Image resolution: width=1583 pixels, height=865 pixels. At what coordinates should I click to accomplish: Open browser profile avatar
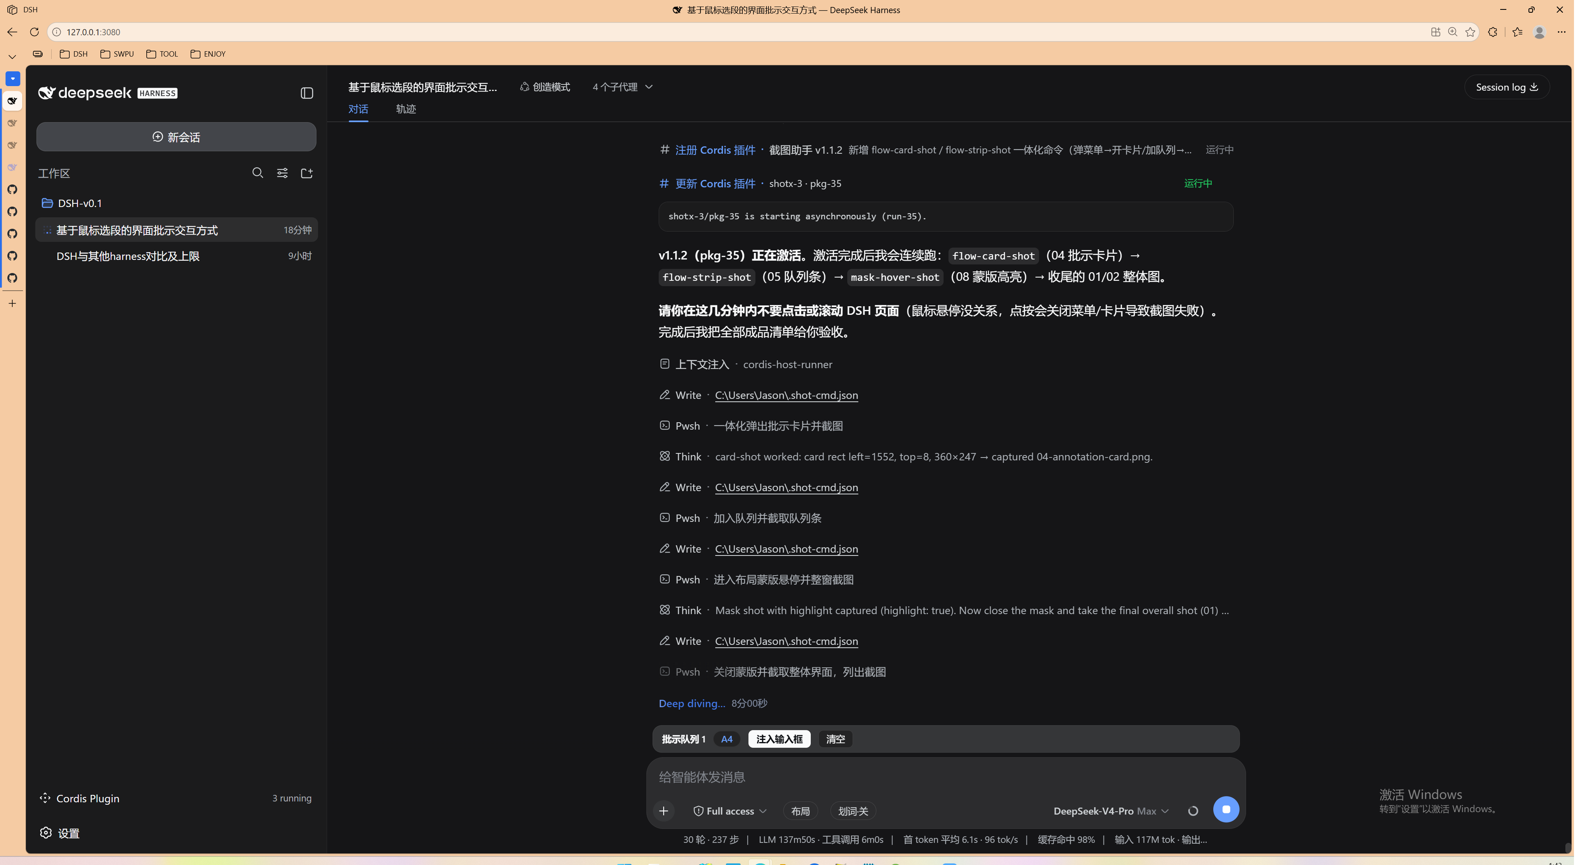1540,32
